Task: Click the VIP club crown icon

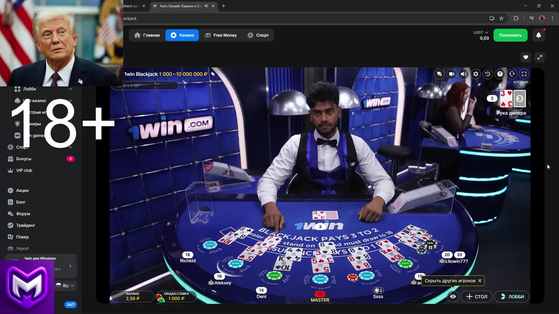Action: [x=11, y=171]
